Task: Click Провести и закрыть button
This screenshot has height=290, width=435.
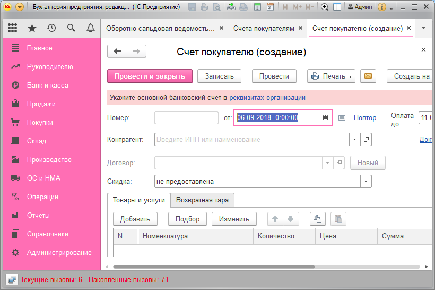Action: click(150, 76)
